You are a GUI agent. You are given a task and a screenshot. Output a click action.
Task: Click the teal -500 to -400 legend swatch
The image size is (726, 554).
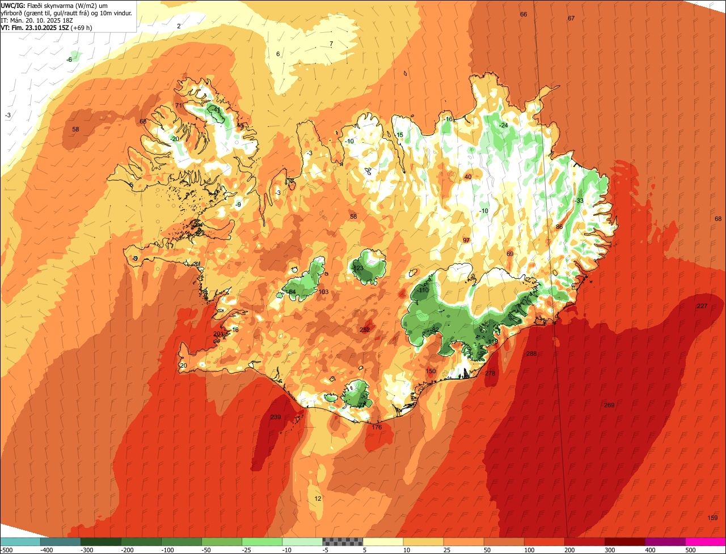(x=20, y=542)
